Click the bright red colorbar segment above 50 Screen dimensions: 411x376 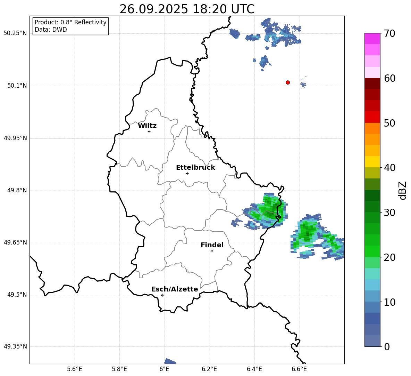(372, 117)
